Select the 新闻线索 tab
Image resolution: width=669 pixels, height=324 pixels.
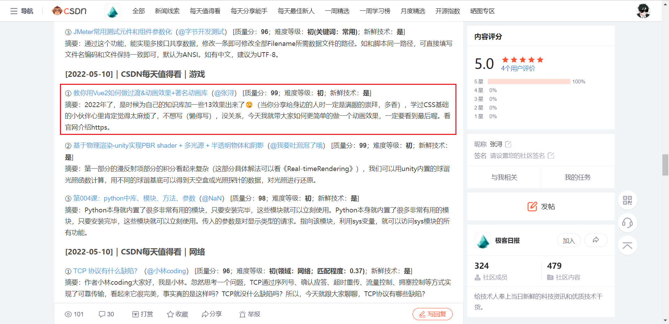pyautogui.click(x=167, y=11)
